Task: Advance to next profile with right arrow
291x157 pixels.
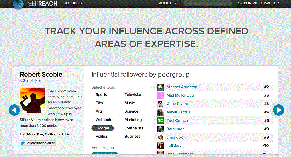Action: [279, 110]
